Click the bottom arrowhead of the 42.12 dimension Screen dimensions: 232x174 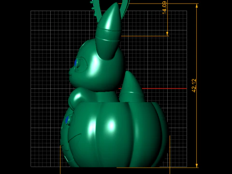tap(197, 165)
